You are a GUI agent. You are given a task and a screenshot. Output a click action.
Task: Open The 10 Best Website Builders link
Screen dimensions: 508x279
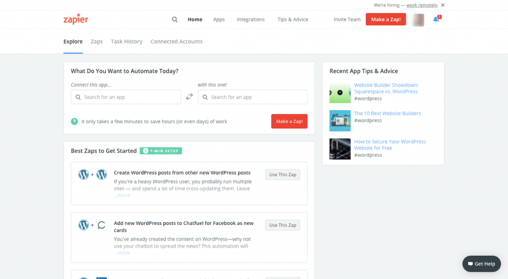pos(387,113)
